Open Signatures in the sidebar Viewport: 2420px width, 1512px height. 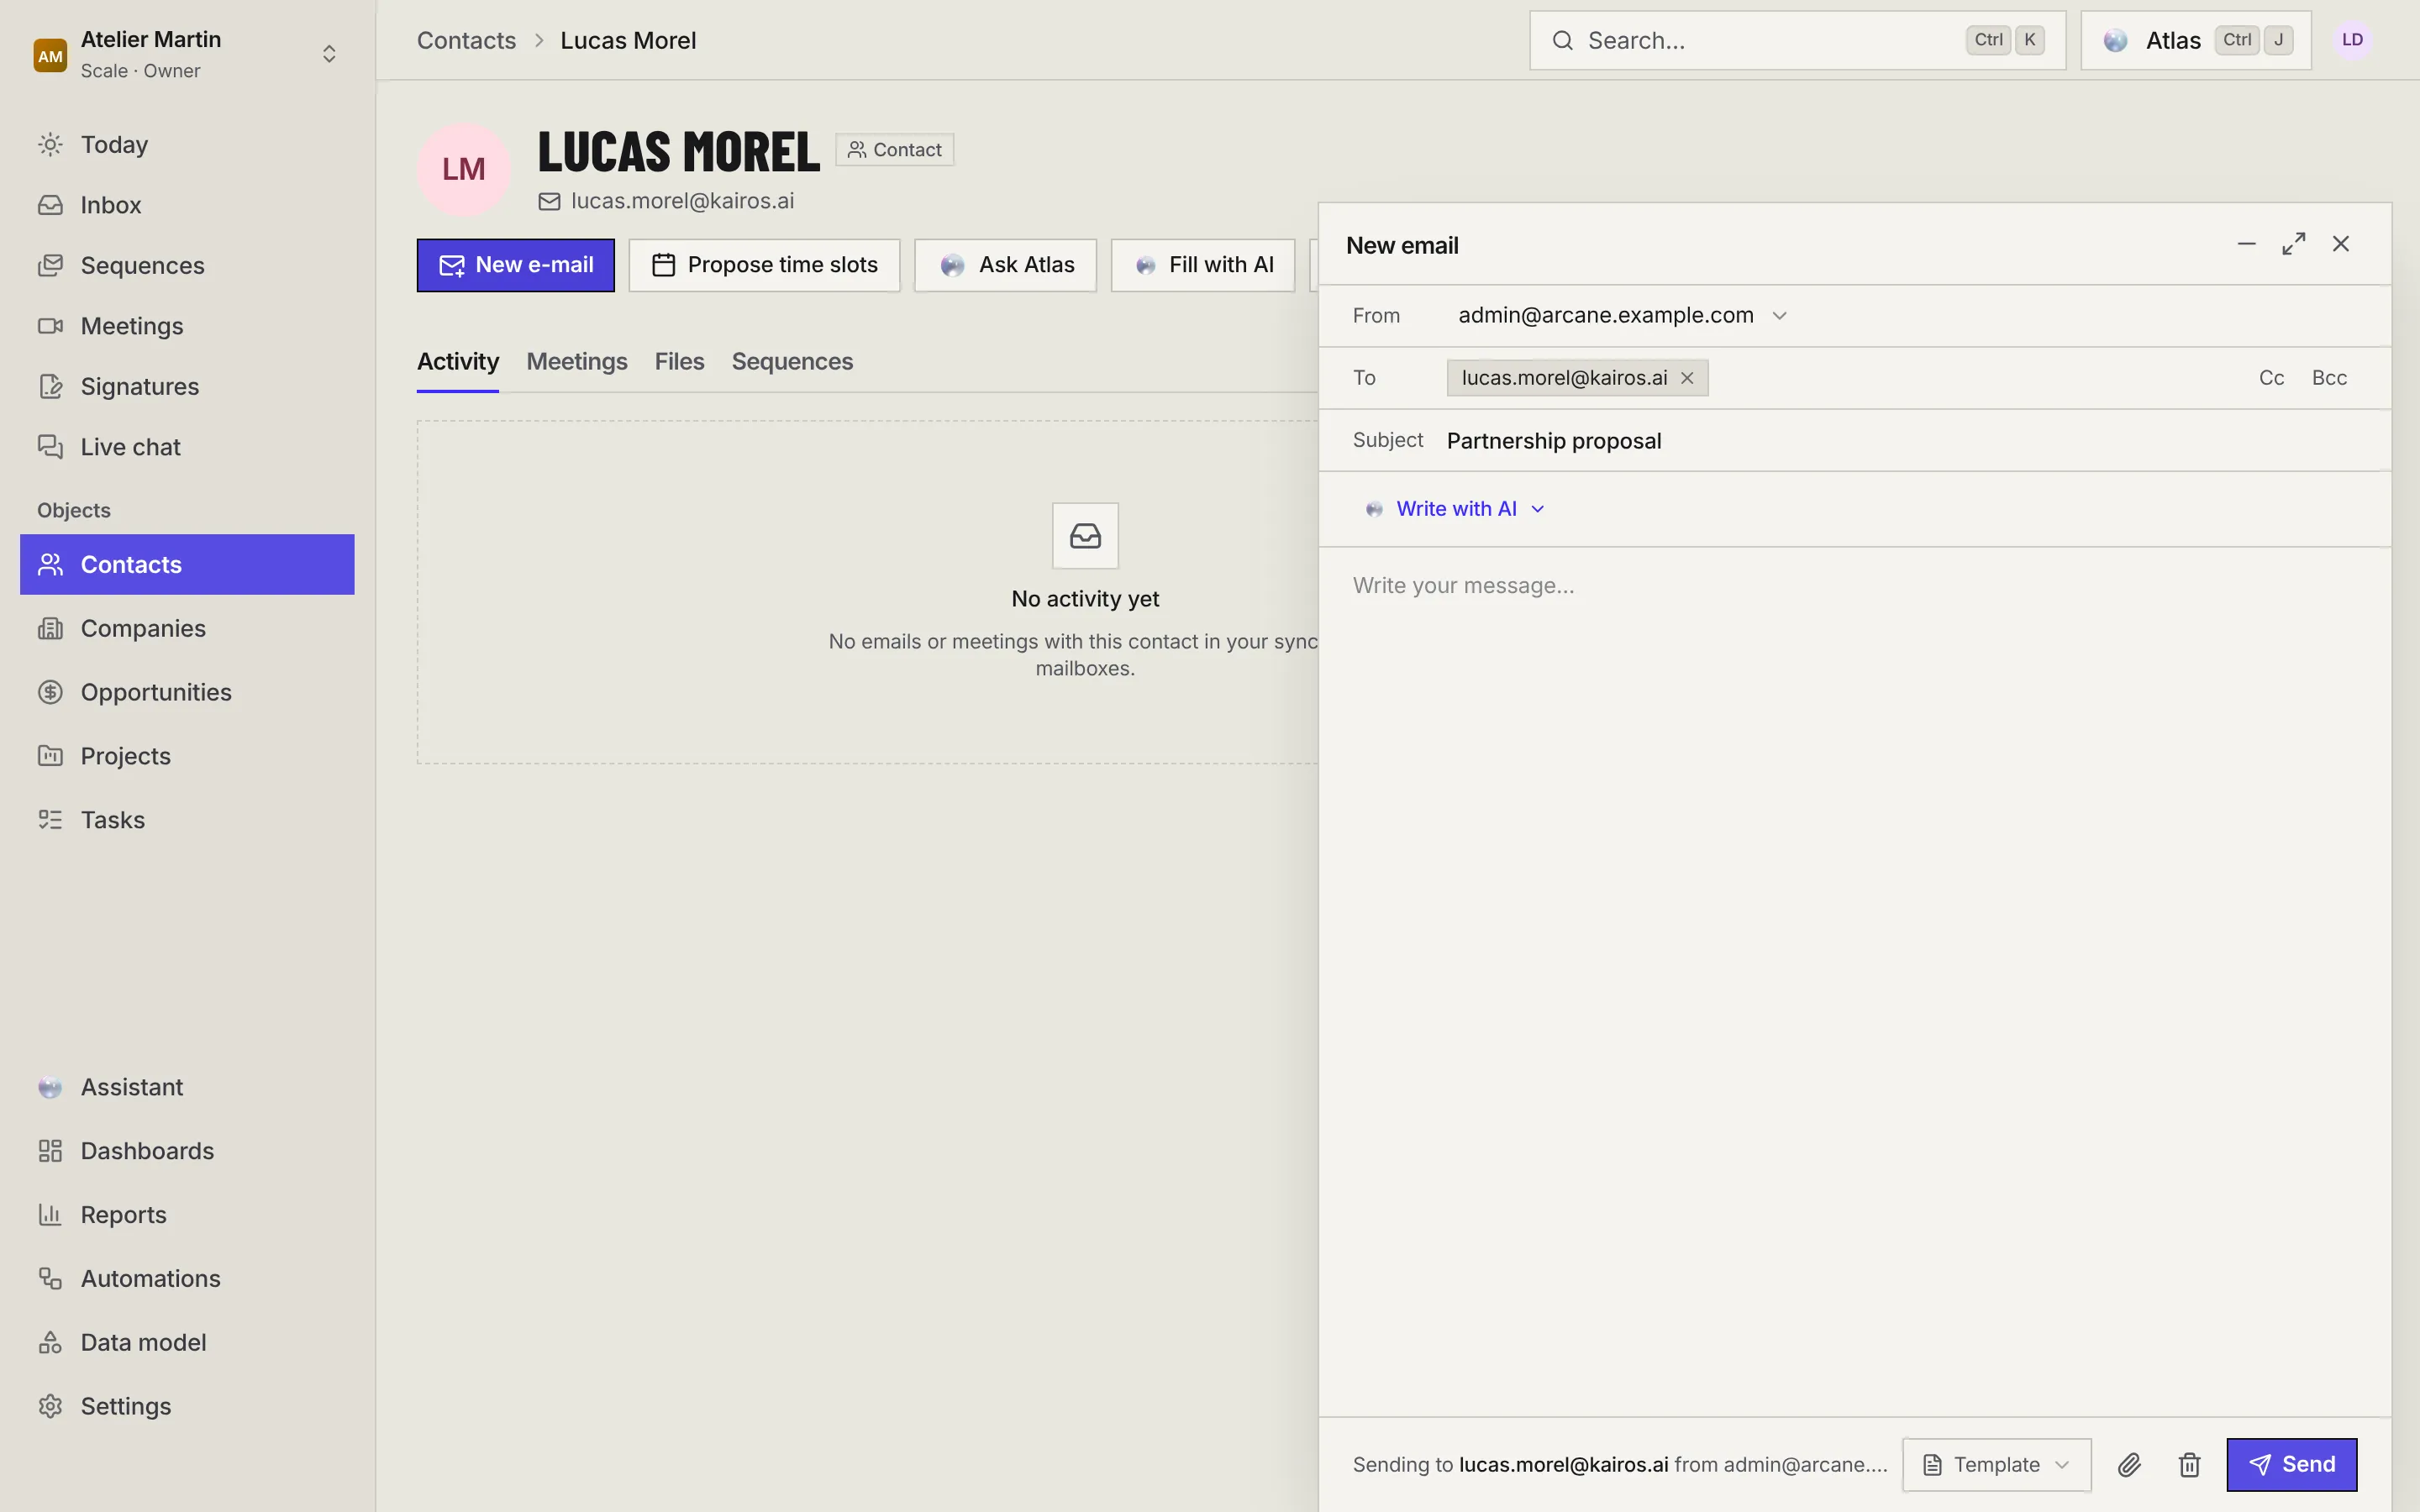point(187,387)
